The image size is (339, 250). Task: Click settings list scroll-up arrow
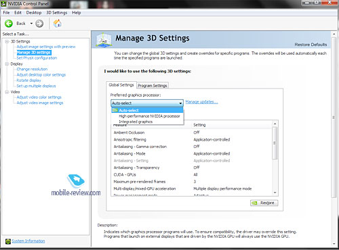[275, 124]
